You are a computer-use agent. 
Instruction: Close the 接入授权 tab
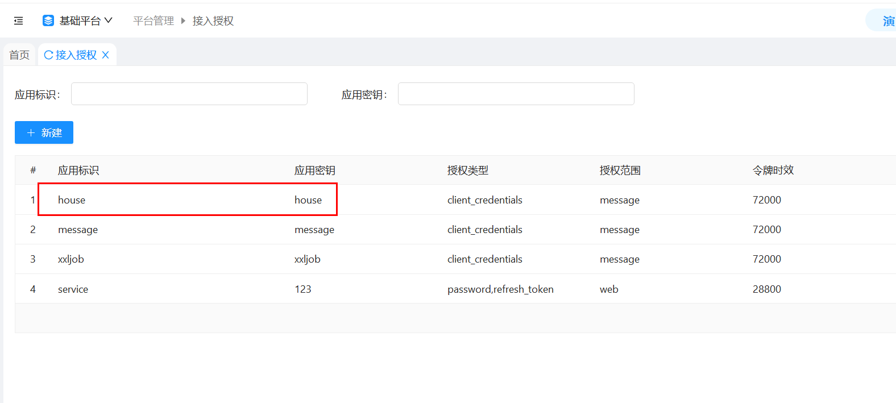pyautogui.click(x=105, y=55)
